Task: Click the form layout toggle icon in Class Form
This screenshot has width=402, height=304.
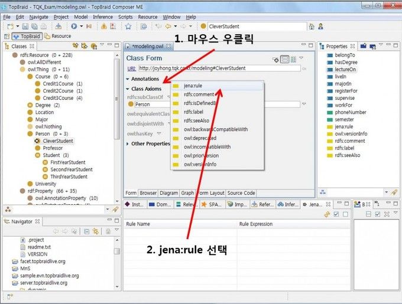Action: (x=285, y=60)
